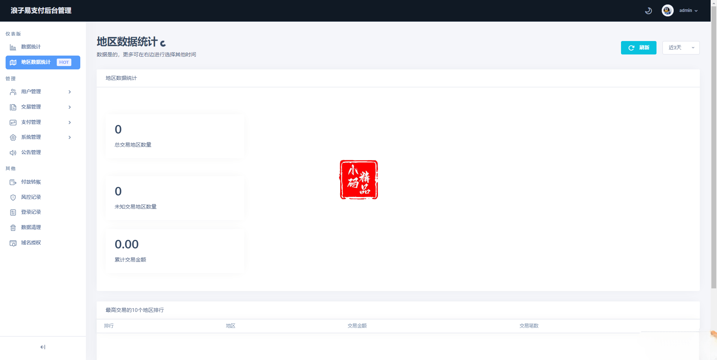
Task: Collapse the sidebar with the arrow icon
Action: click(43, 347)
